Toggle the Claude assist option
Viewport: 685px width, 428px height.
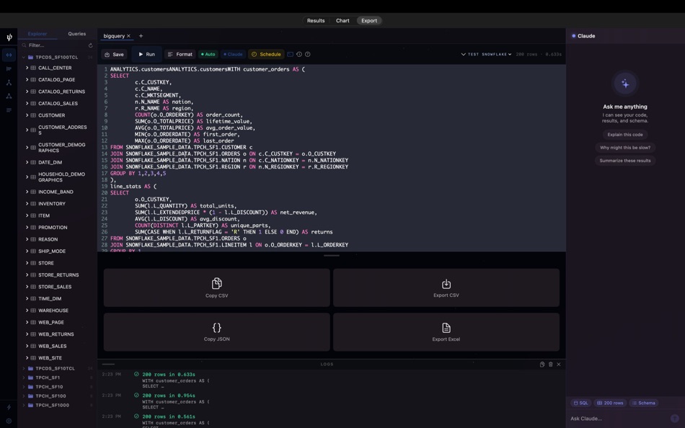(231, 54)
